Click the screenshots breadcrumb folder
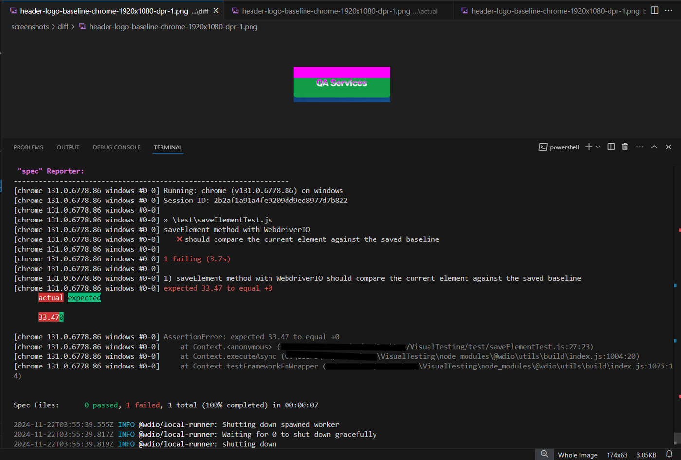This screenshot has width=681, height=460. click(30, 27)
